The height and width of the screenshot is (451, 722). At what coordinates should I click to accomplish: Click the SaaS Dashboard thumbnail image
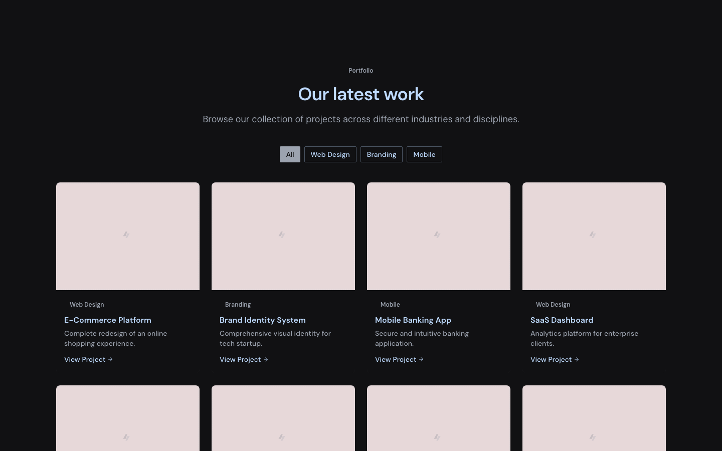click(594, 236)
